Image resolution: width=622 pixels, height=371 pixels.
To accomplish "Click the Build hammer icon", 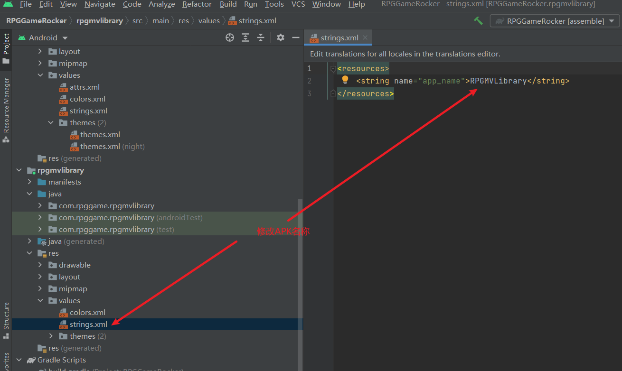I will (x=478, y=21).
